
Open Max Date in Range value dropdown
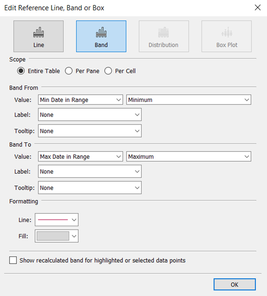81,156
